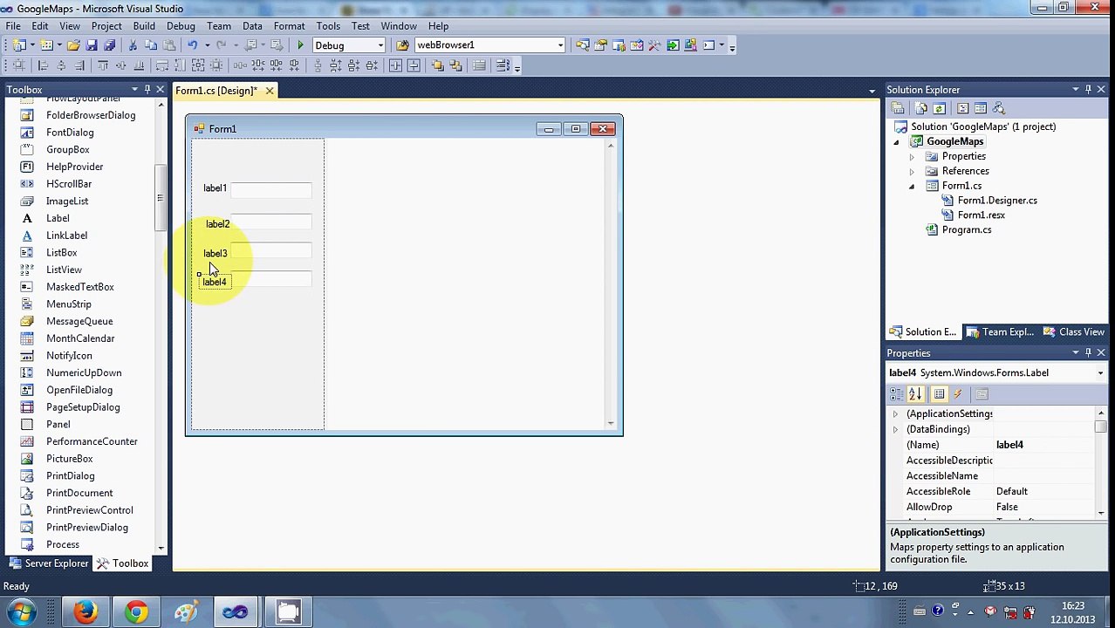This screenshot has width=1115, height=628.
Task: Select Program.cs in Solution Explorer
Action: pyautogui.click(x=967, y=230)
